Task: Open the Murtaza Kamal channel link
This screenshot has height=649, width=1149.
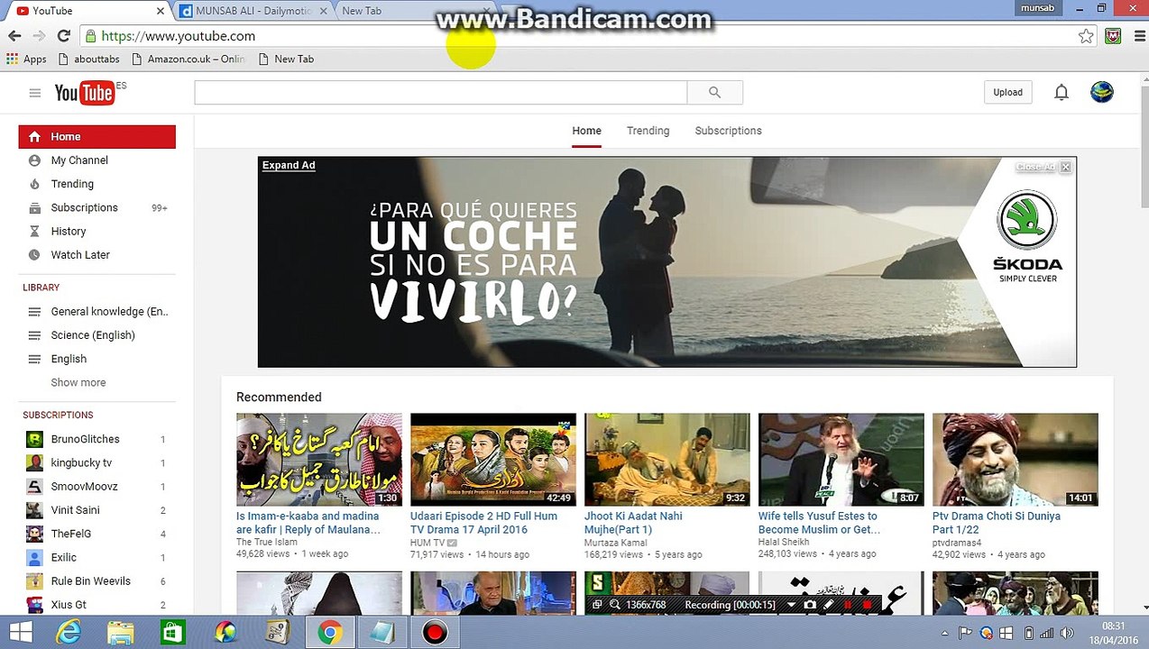Action: (616, 543)
